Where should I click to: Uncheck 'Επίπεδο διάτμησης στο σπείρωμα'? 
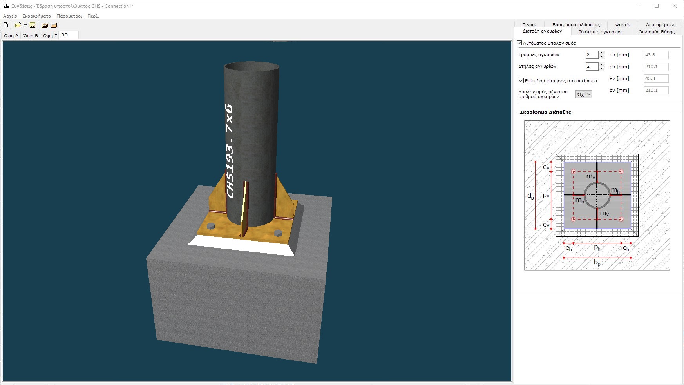(521, 81)
